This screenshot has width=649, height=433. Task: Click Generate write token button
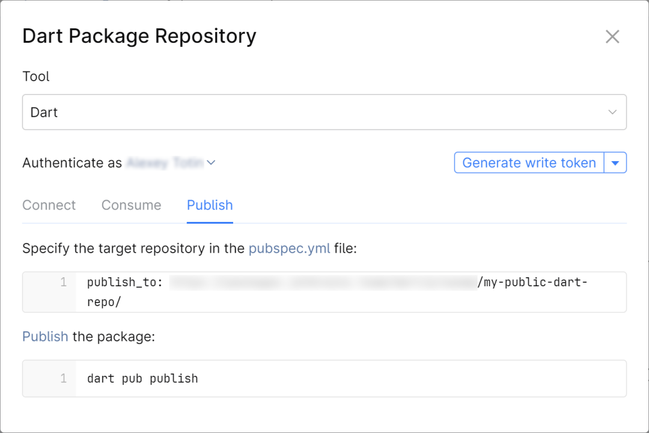(529, 162)
